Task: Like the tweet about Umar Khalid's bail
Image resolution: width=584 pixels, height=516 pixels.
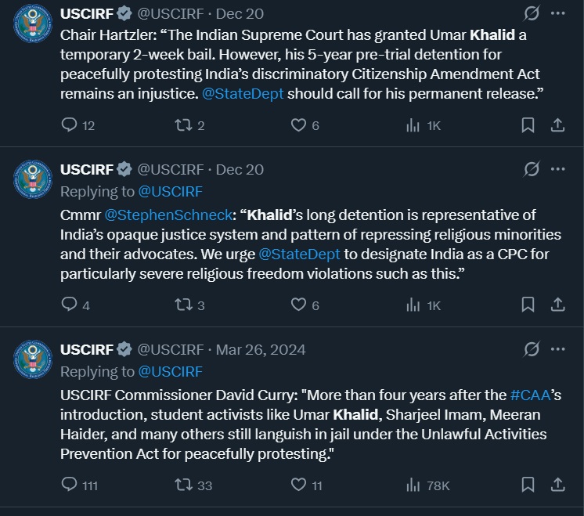Action: [298, 125]
